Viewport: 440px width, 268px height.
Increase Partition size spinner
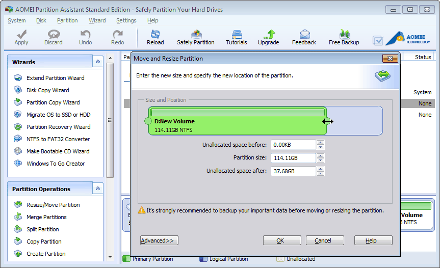click(x=321, y=155)
